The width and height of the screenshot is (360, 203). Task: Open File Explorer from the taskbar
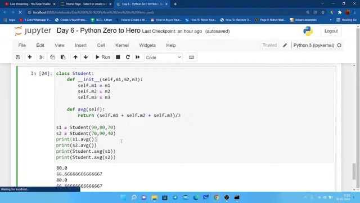(x=154, y=197)
